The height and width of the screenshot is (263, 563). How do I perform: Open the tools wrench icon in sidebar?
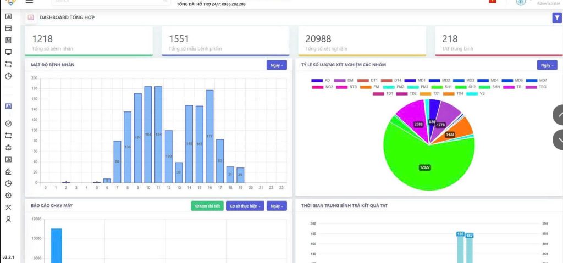[x=8, y=208]
